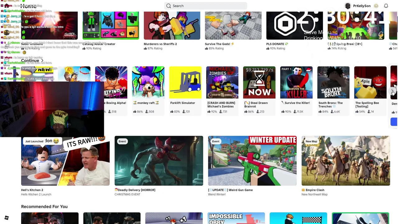
Task: Click 'South Bronx: The Trenches' title text
Action: tap(331, 105)
